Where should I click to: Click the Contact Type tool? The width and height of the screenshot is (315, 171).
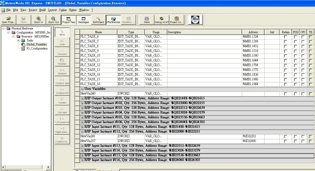(x=62, y=139)
